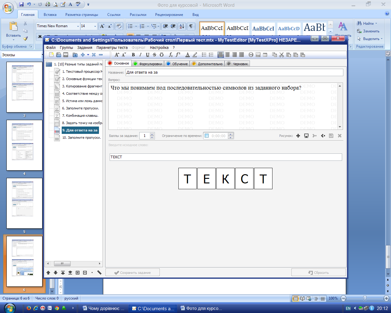Click the Вставить paste button in Word
The width and height of the screenshot is (391, 313).
[13, 31]
